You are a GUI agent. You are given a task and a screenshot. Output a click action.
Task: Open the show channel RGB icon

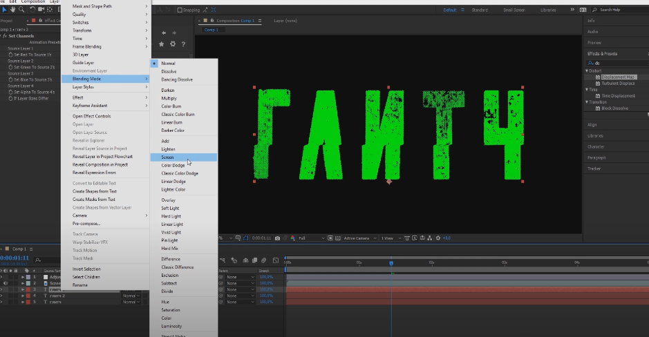pyautogui.click(x=292, y=238)
